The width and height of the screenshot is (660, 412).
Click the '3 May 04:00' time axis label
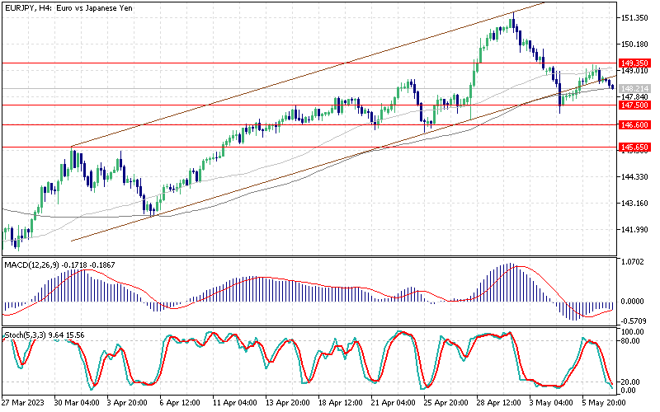click(550, 403)
